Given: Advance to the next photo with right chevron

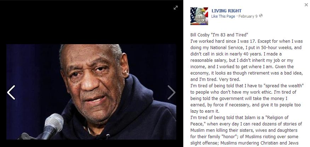Looking at the screenshot, I should coord(171,92).
